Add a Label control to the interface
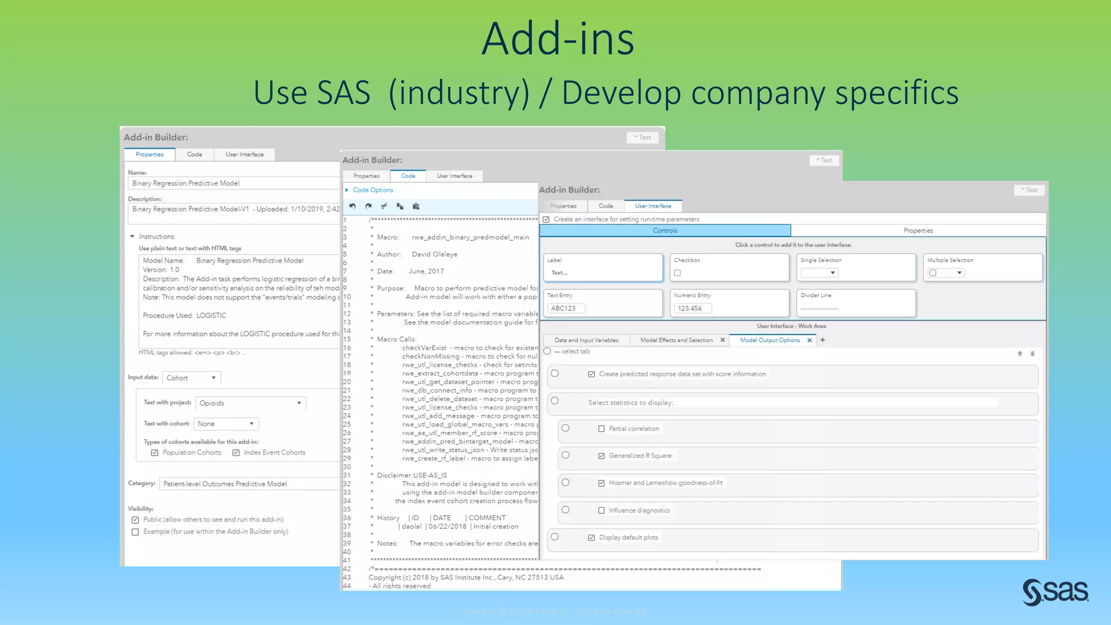This screenshot has width=1111, height=625. click(603, 267)
